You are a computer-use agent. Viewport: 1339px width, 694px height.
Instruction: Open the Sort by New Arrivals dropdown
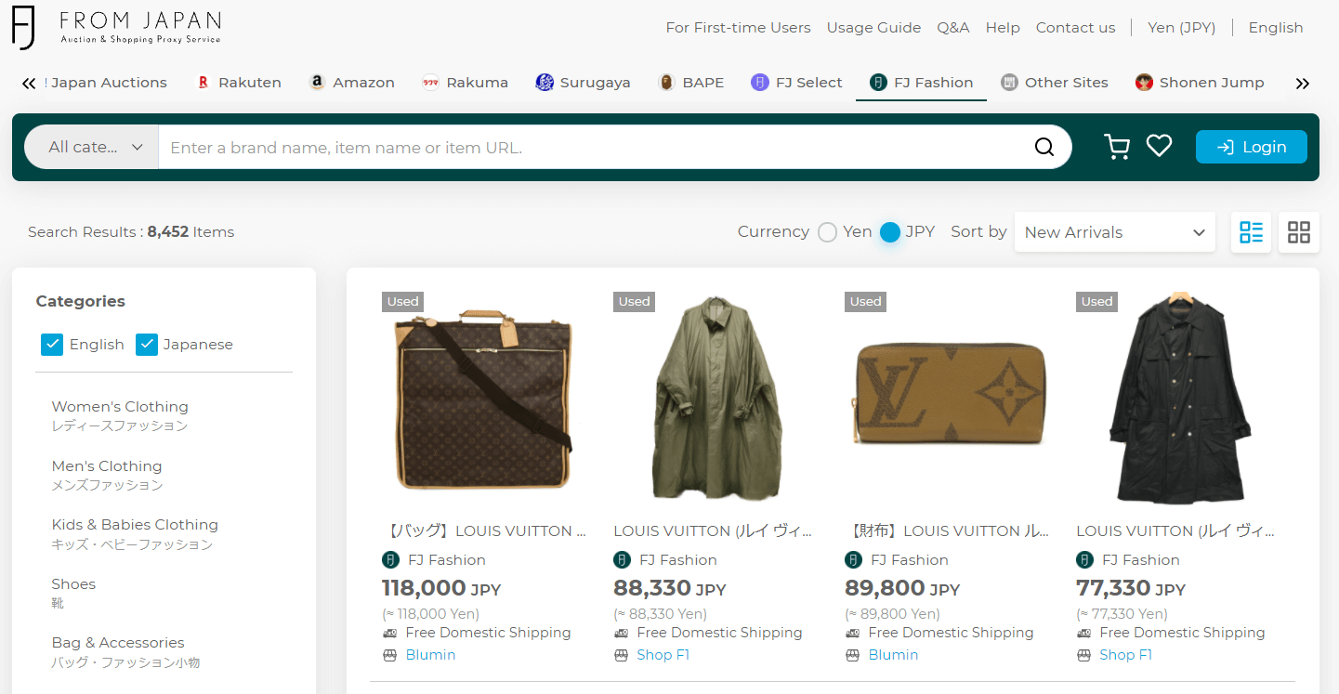(x=1114, y=232)
